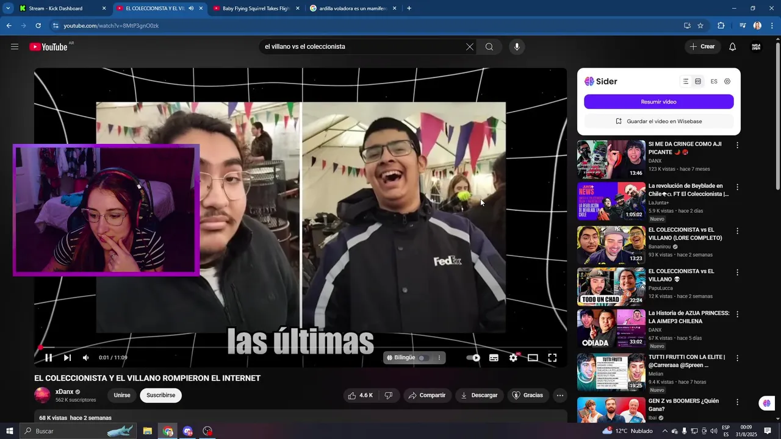Open weather widget 12°C Nublado
The width and height of the screenshot is (781, 439).
[627, 431]
